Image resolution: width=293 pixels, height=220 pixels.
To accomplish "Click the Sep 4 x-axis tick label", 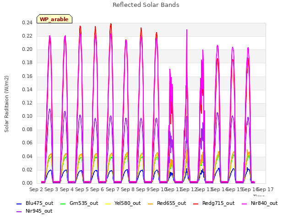I will point(66,189).
